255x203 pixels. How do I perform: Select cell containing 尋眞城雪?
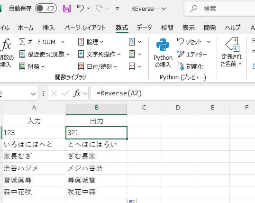96,180
